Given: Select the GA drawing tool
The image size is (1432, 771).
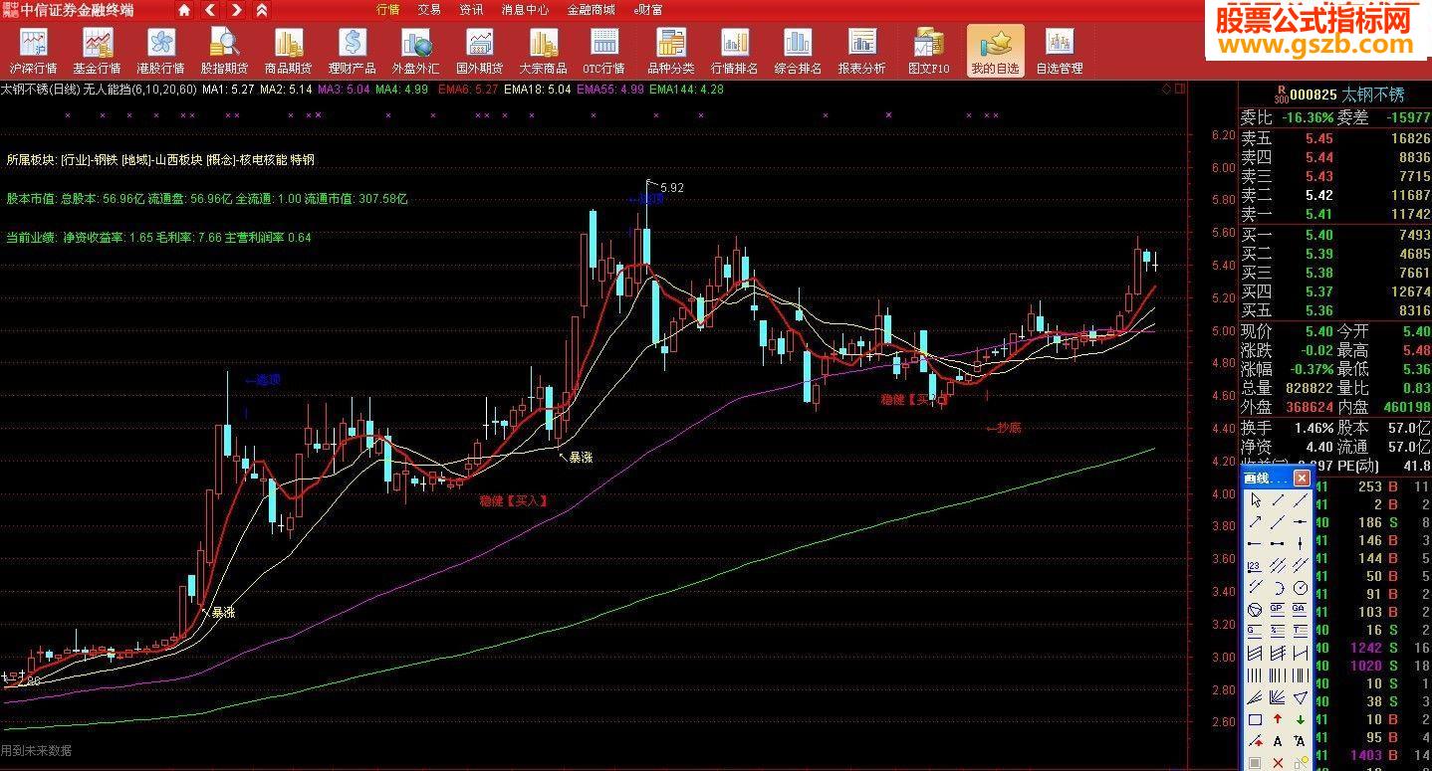Looking at the screenshot, I should click(x=1300, y=608).
